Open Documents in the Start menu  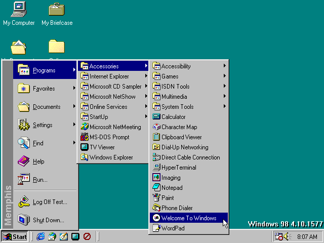coord(45,107)
